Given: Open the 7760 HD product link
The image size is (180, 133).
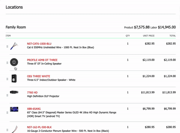Looking at the screenshot, I should pyautogui.click(x=32, y=92).
